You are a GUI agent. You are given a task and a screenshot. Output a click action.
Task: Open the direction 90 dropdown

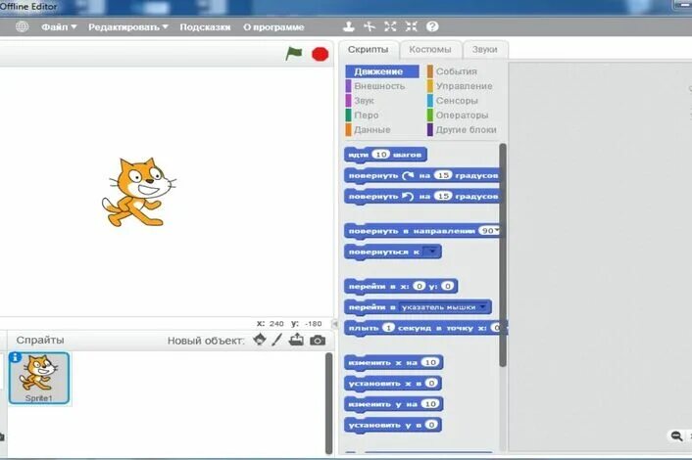[x=490, y=230]
